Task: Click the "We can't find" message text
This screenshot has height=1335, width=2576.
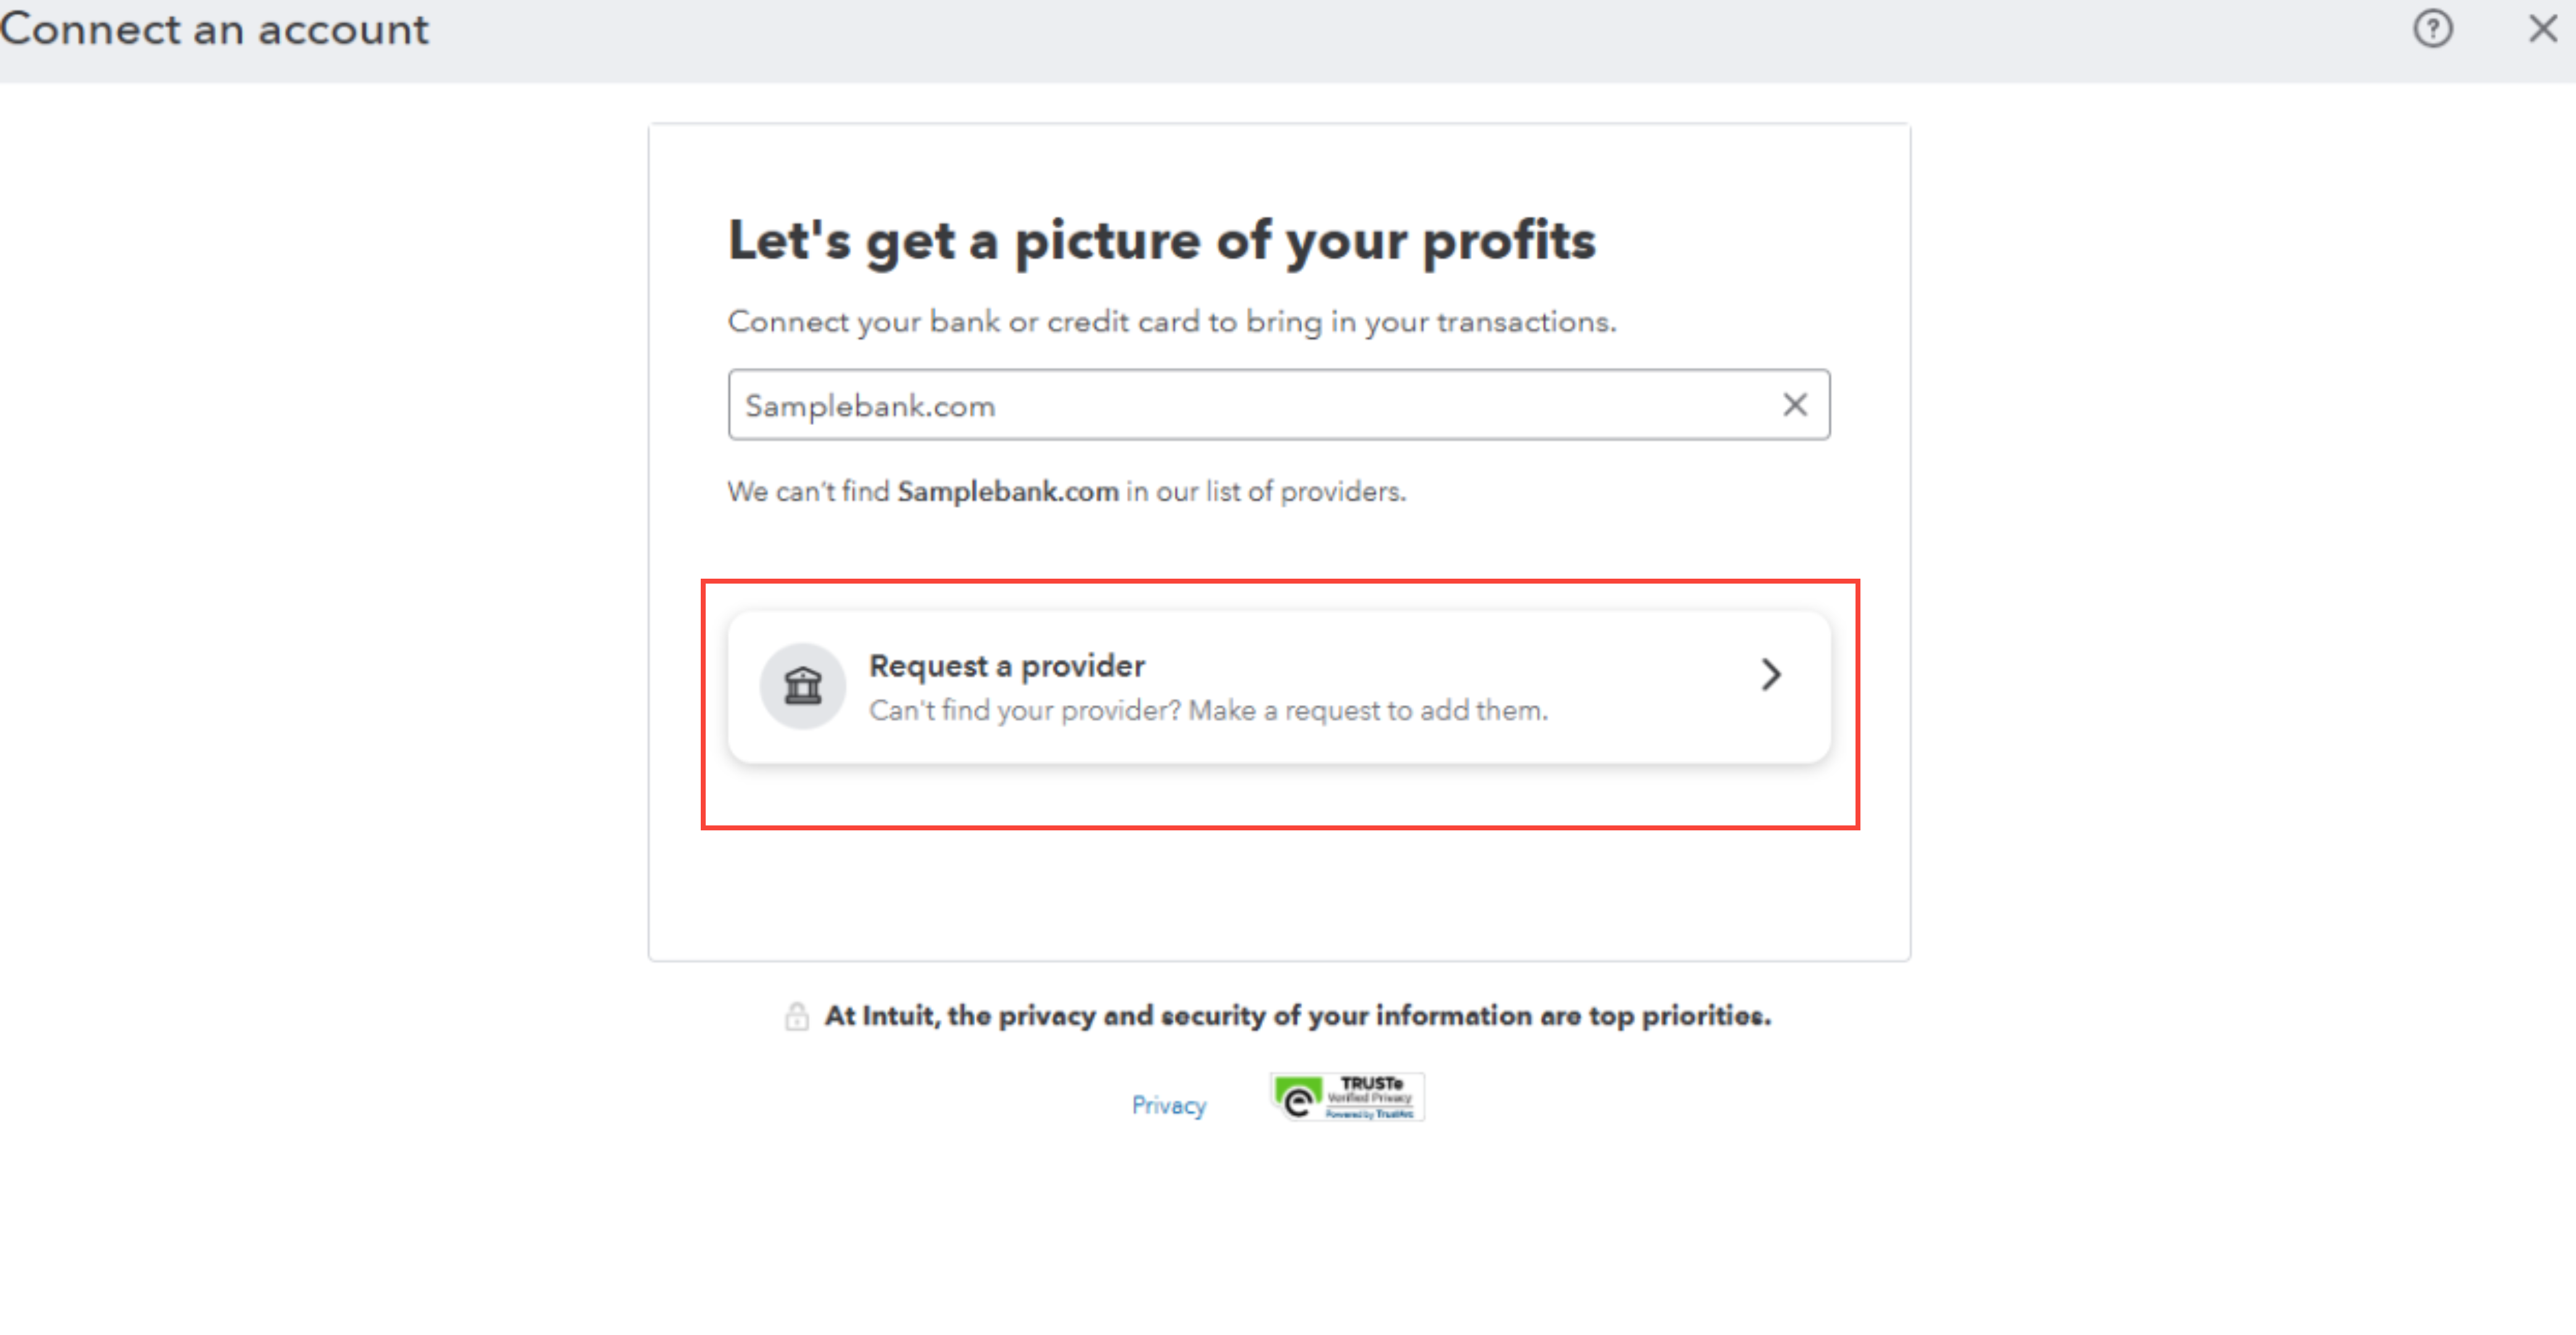Action: (x=808, y=492)
